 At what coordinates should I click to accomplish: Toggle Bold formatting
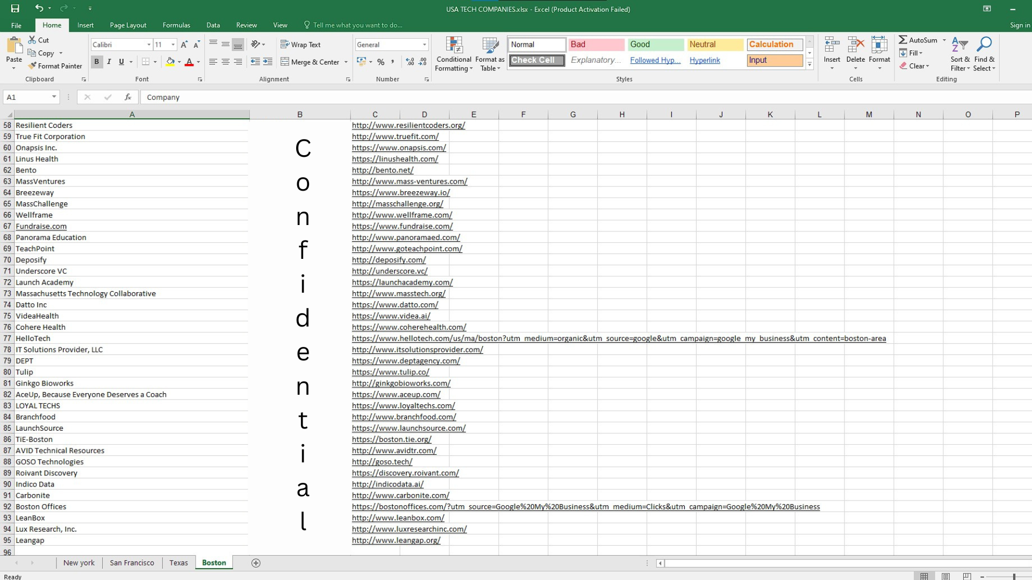point(97,62)
